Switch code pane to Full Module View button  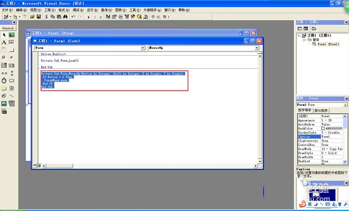(39, 165)
